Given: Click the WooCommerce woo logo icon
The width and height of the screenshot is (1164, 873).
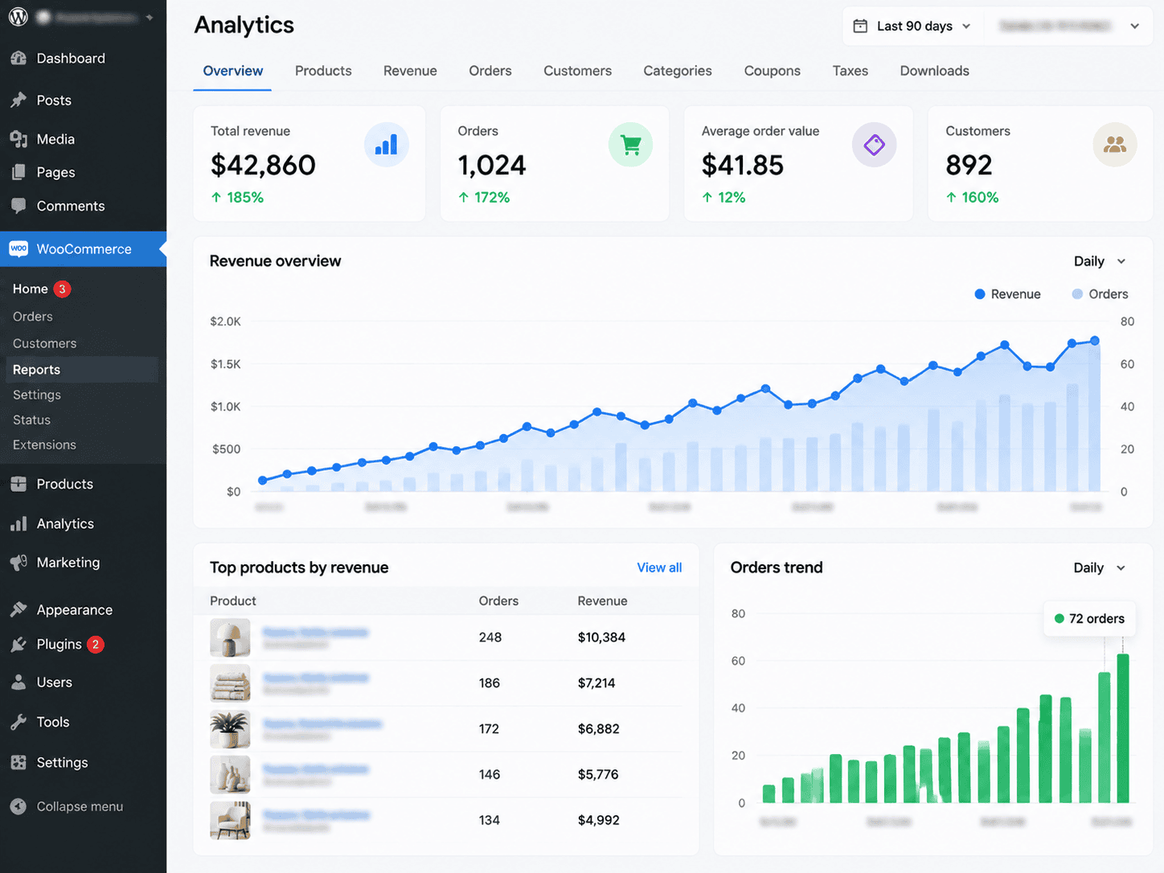Looking at the screenshot, I should (18, 249).
